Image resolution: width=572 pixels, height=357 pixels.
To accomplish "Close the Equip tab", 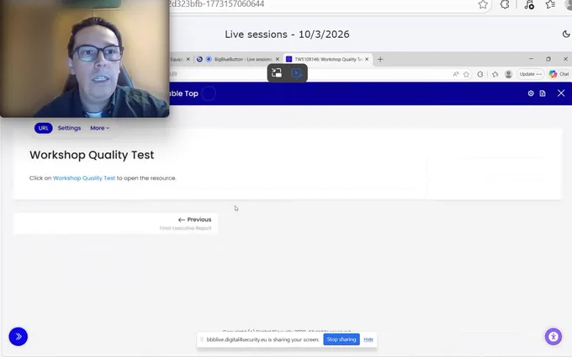I will click(188, 59).
